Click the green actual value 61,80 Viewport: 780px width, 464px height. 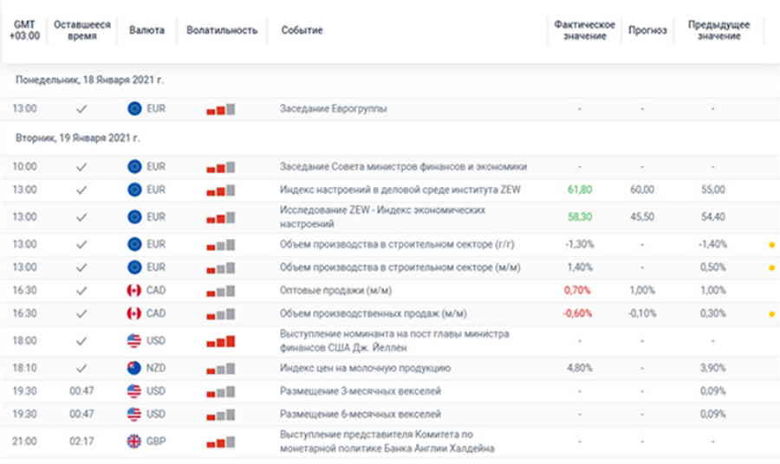point(580,190)
